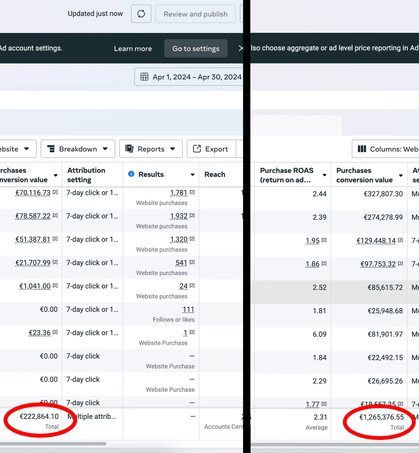Click the columns bars icon
This screenshot has height=453, width=419.
pyautogui.click(x=362, y=149)
